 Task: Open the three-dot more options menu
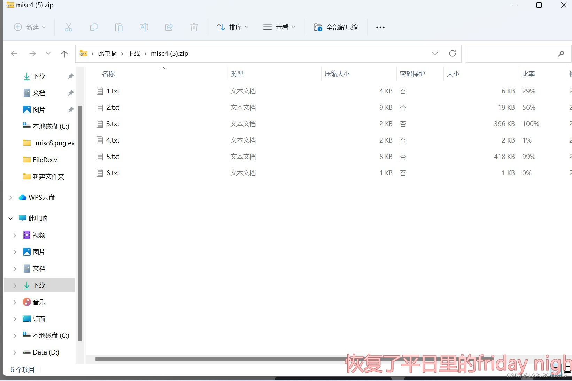(x=380, y=28)
